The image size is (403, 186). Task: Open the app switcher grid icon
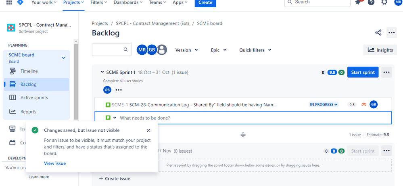click(x=9, y=2)
